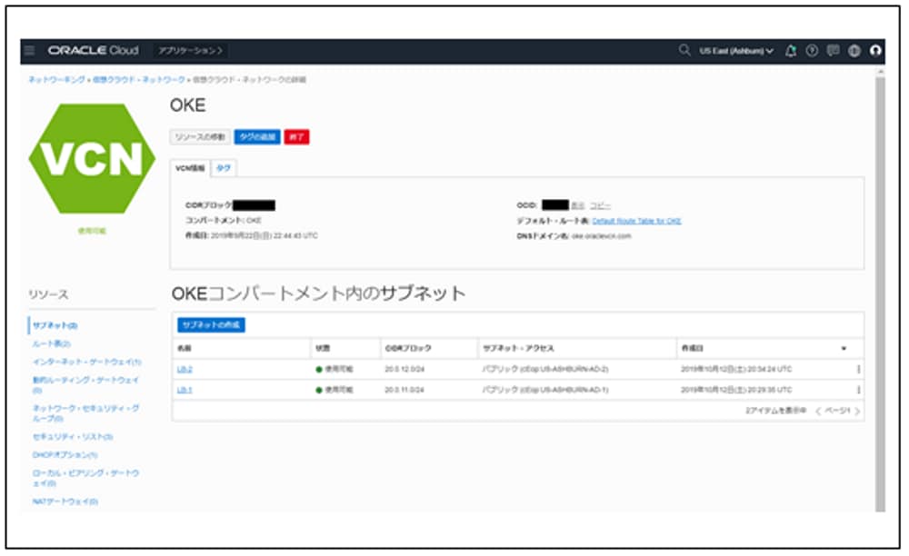
Task: Click the help question mark icon
Action: [812, 50]
